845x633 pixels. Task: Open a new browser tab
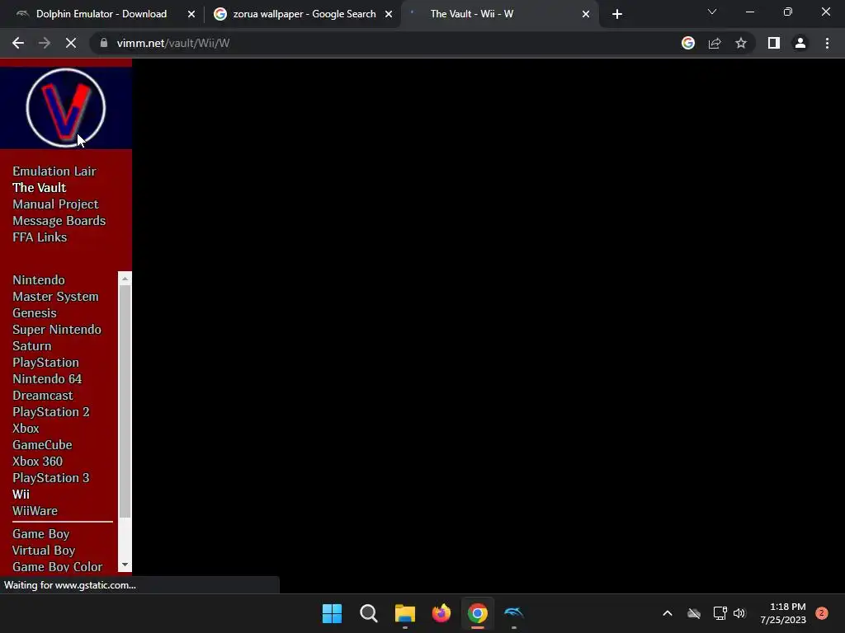tap(617, 14)
